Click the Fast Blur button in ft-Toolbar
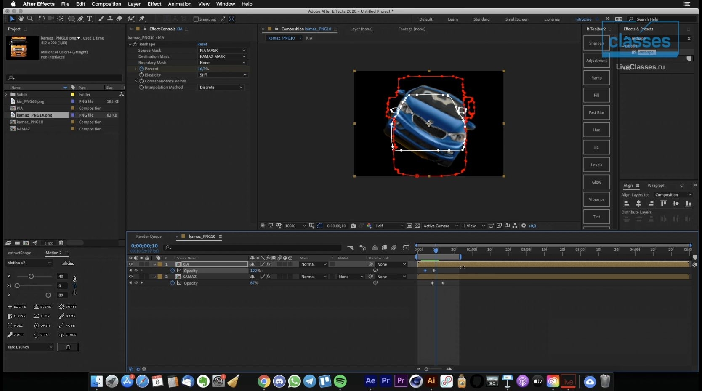The image size is (702, 391). (x=596, y=113)
